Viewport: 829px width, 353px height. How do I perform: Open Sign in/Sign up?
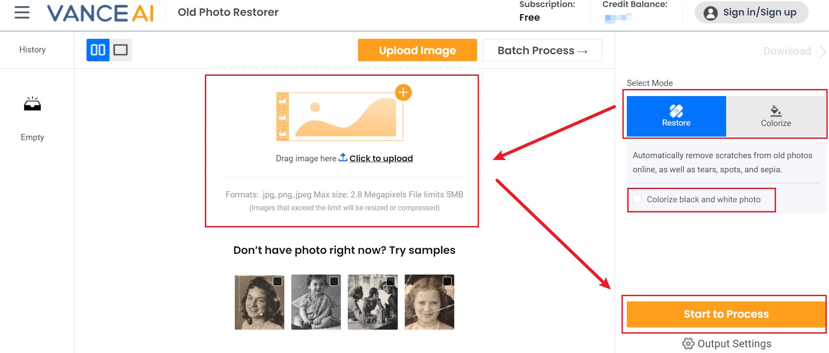pyautogui.click(x=759, y=12)
